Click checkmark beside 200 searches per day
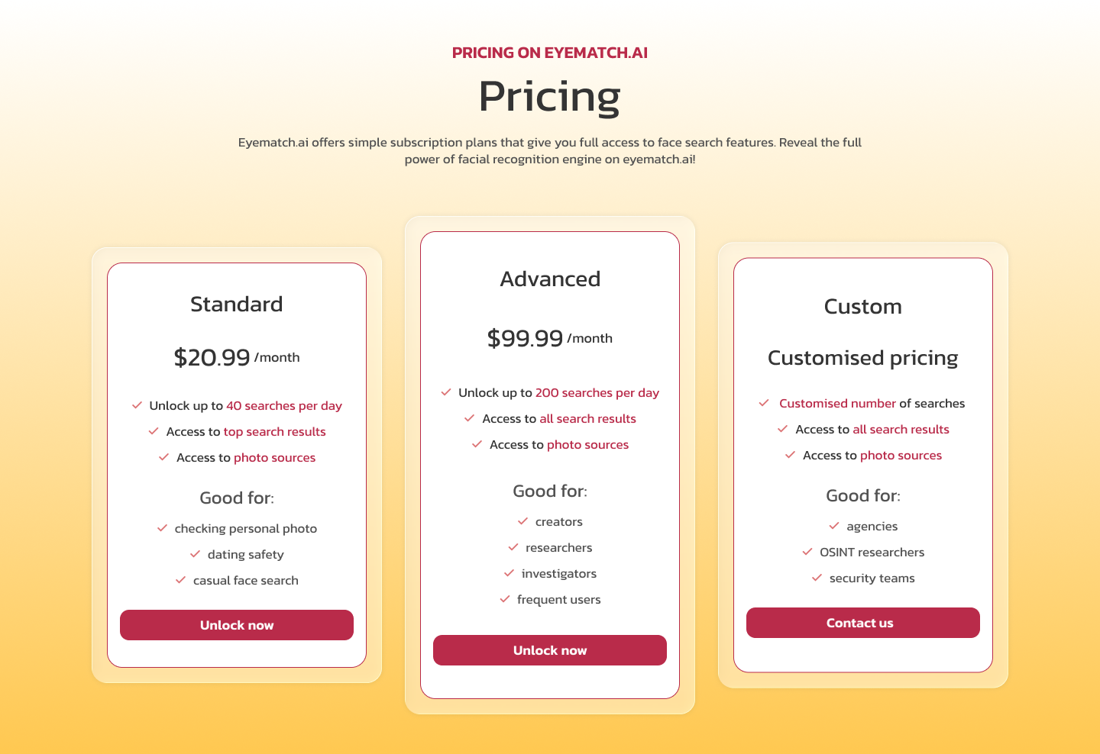This screenshot has height=754, width=1100. click(446, 392)
